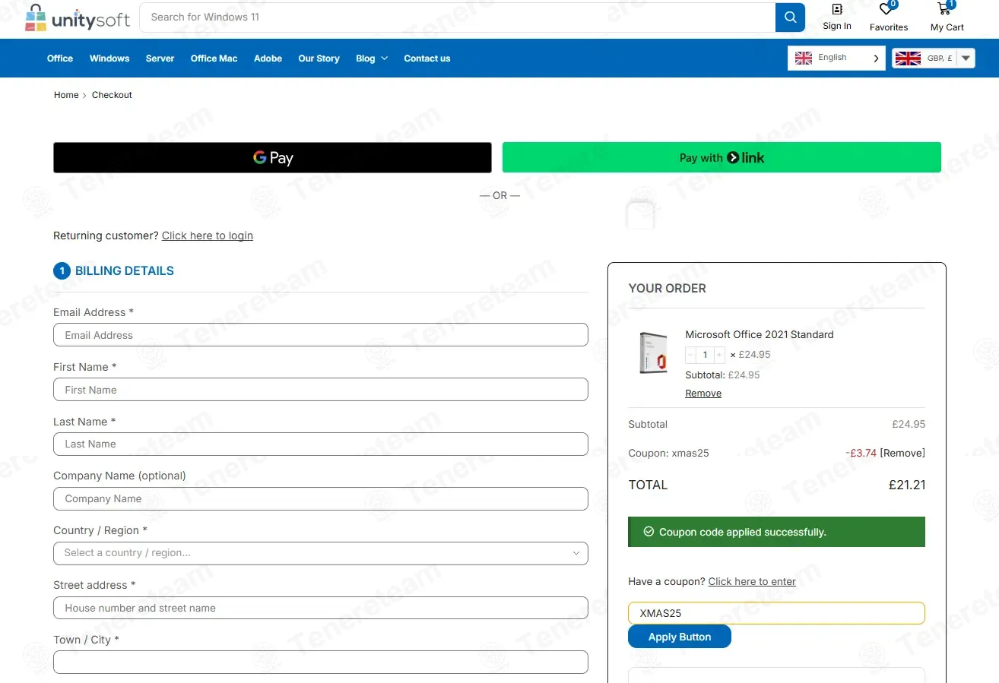
Task: Click the Pay with link button
Action: click(721, 158)
